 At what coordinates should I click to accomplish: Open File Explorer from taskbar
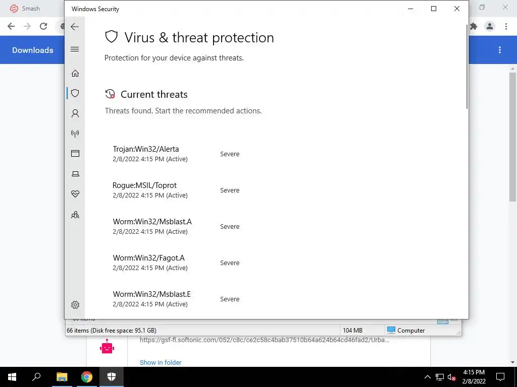coord(62,377)
